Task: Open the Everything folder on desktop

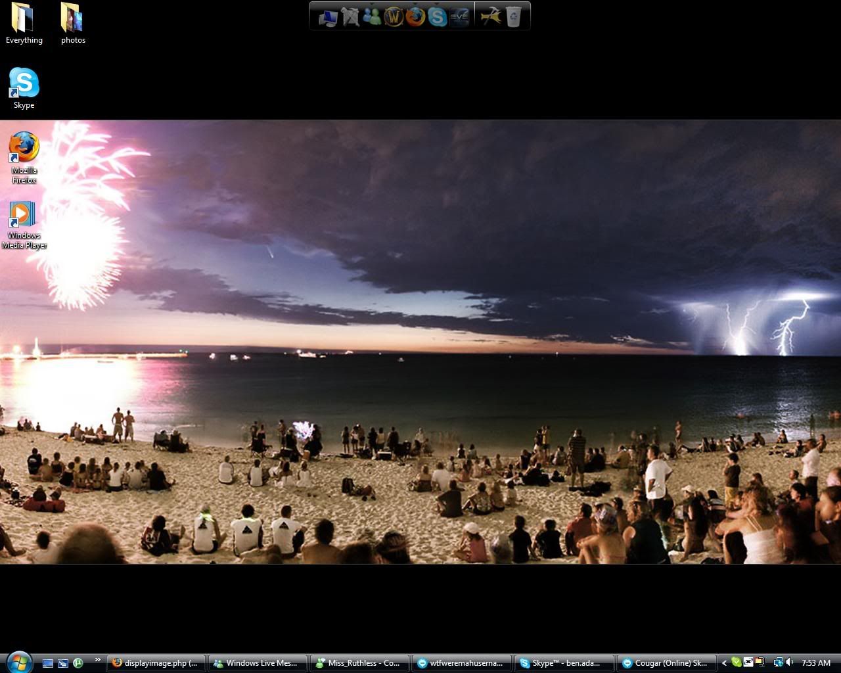Action: (x=24, y=24)
